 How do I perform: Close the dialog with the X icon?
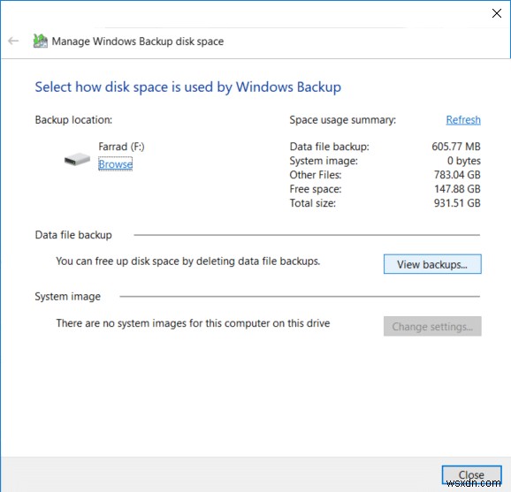pos(497,13)
